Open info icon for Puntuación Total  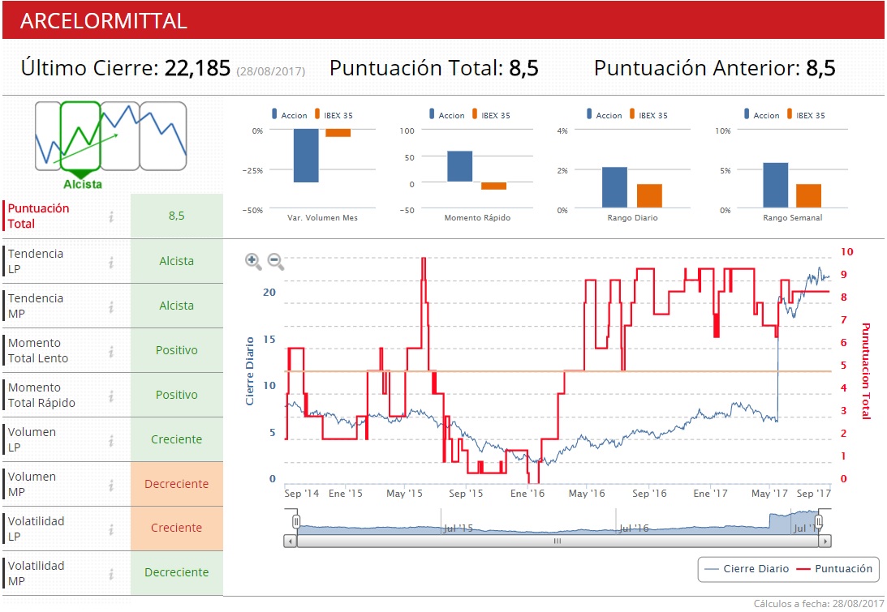click(x=111, y=216)
